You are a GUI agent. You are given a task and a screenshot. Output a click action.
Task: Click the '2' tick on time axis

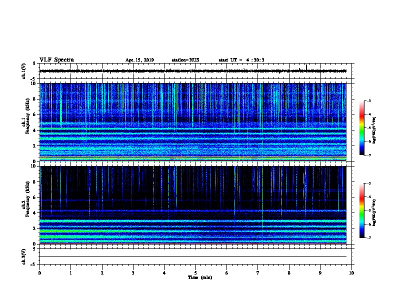click(x=102, y=273)
